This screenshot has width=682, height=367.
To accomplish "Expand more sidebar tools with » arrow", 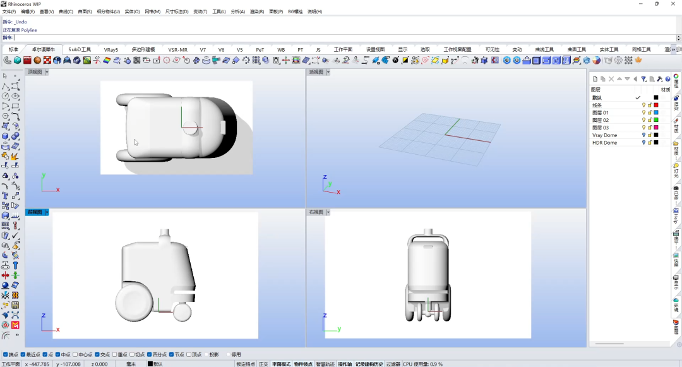I will (17, 335).
